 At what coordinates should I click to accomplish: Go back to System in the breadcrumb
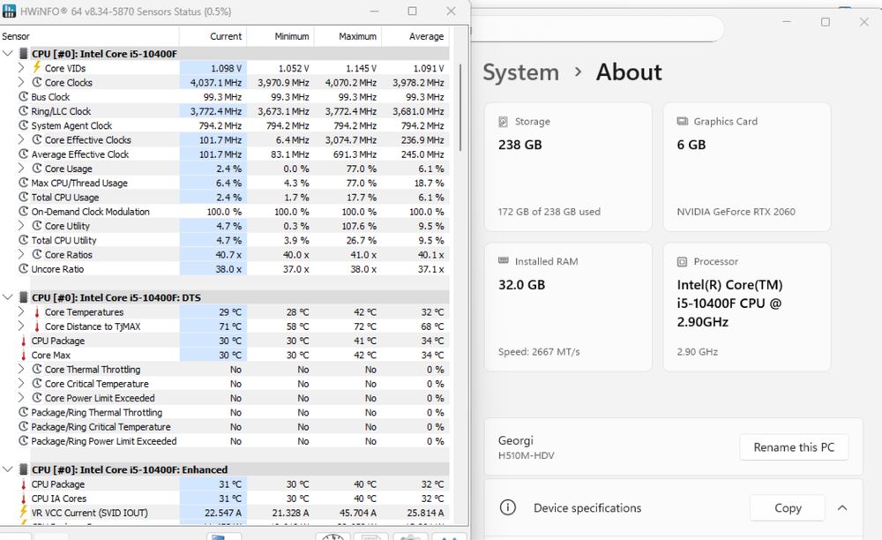521,72
